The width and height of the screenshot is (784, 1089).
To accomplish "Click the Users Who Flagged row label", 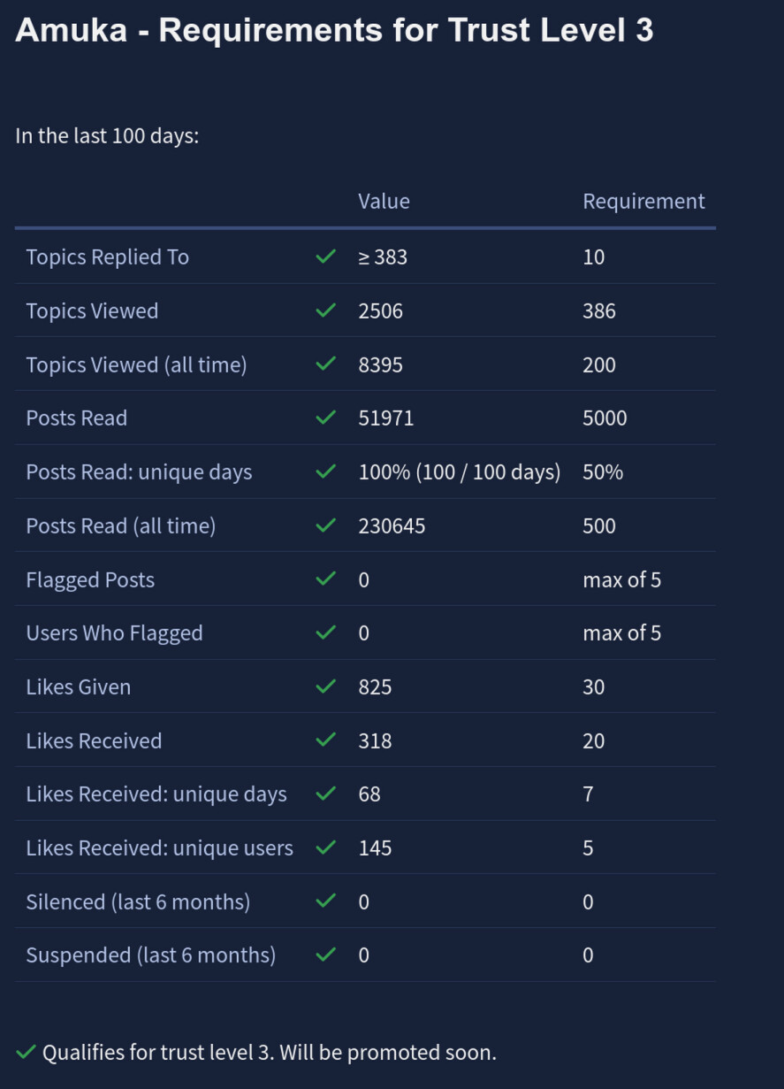I will (x=114, y=633).
